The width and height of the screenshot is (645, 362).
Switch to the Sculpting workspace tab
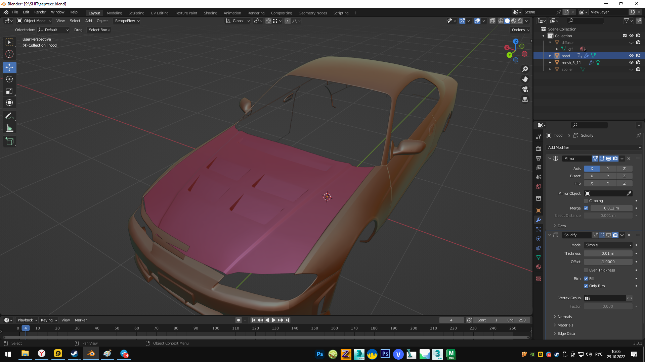tap(136, 13)
